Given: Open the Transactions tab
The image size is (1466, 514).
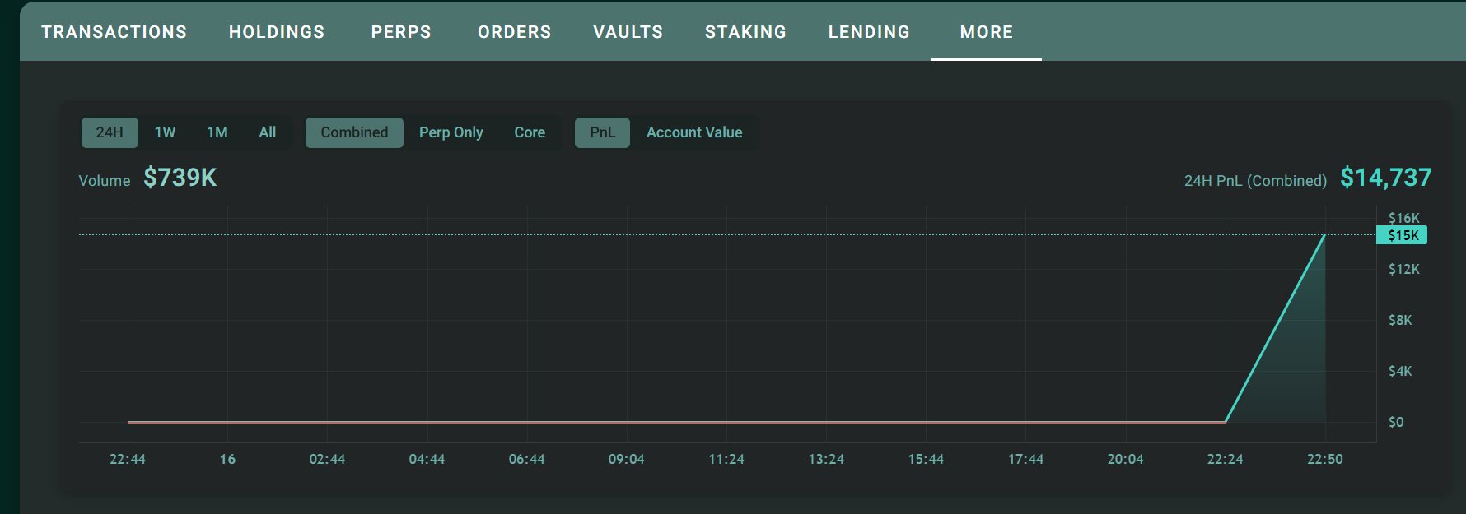Looking at the screenshot, I should pyautogui.click(x=114, y=32).
